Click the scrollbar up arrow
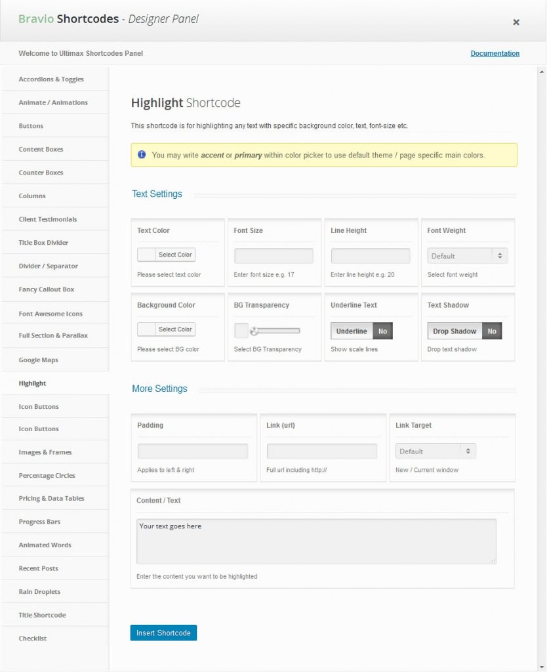Image resolution: width=547 pixels, height=672 pixels. [542, 71]
